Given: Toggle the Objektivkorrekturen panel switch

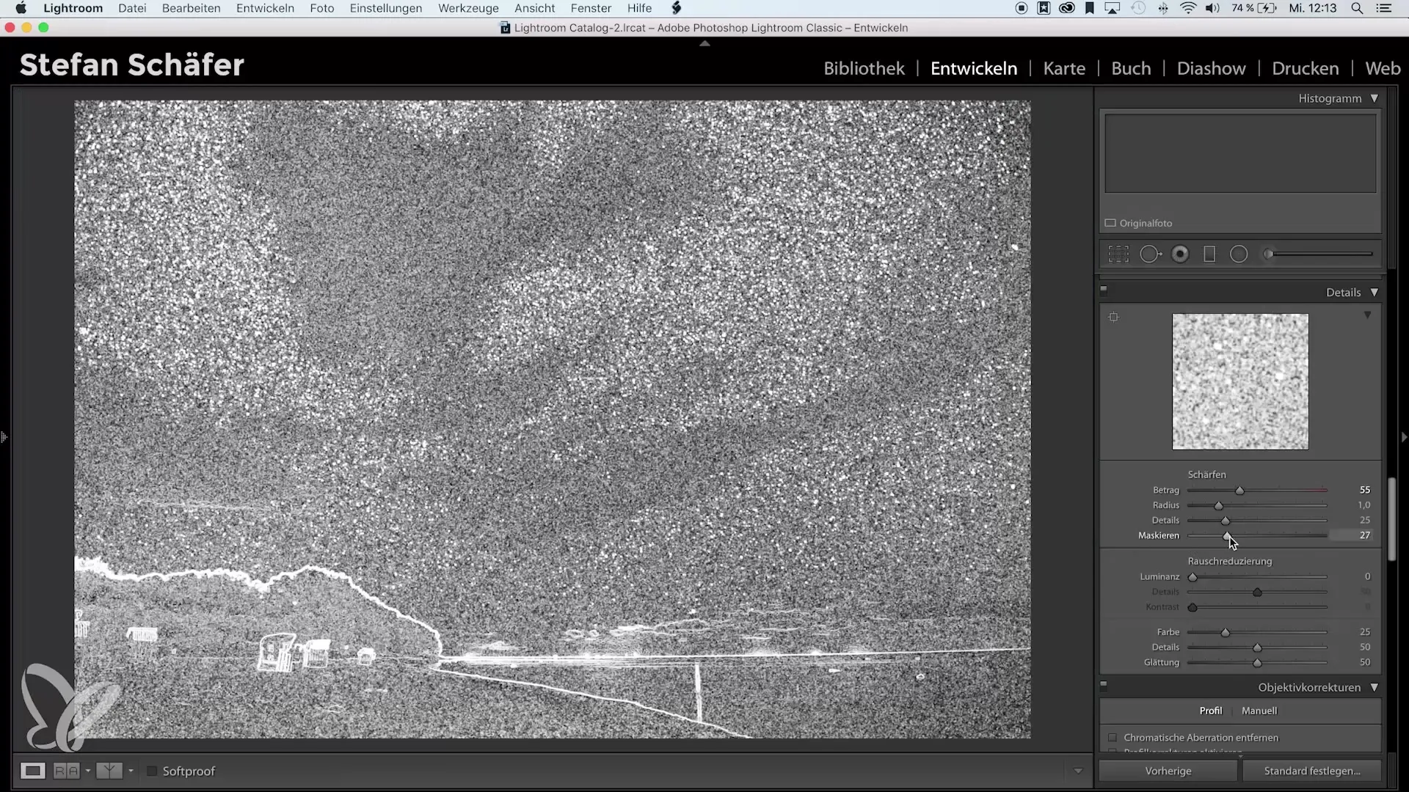Looking at the screenshot, I should pyautogui.click(x=1104, y=686).
